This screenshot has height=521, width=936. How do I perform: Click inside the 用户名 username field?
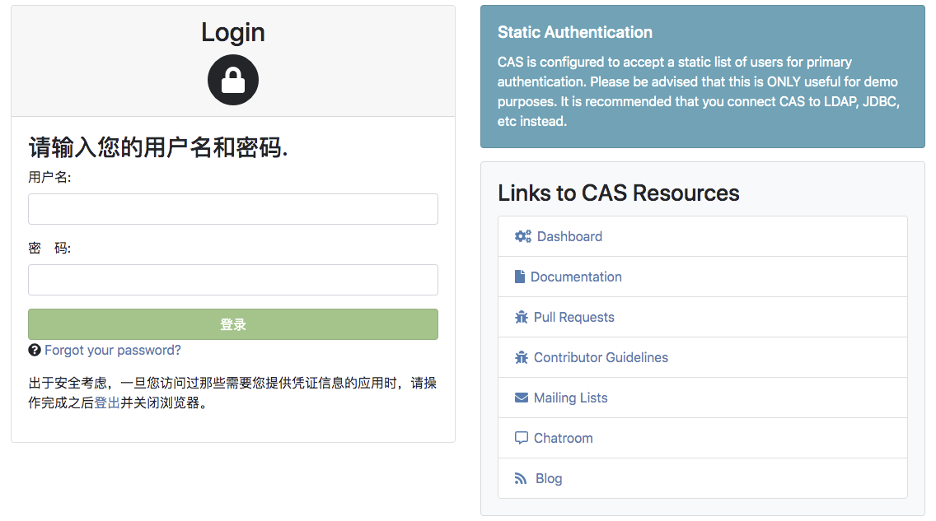(233, 209)
